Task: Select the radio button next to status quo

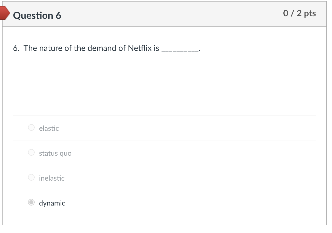Action: (x=31, y=152)
